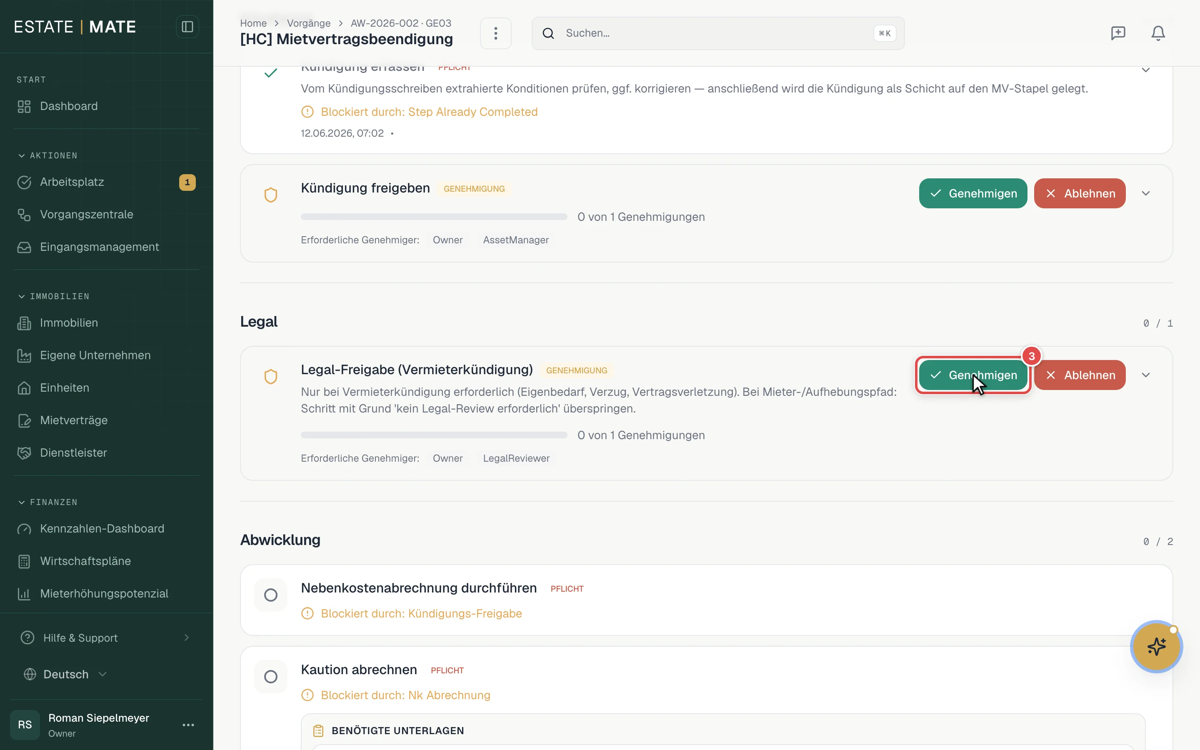Click the Mieterhöhungspotenzial bar chart icon
1200x750 pixels.
point(24,594)
